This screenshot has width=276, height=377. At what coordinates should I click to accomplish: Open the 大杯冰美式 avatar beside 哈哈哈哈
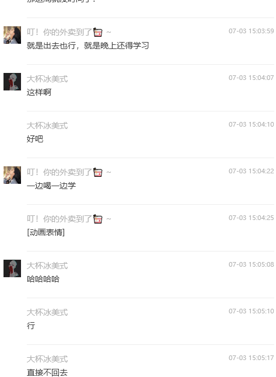pyautogui.click(x=12, y=268)
